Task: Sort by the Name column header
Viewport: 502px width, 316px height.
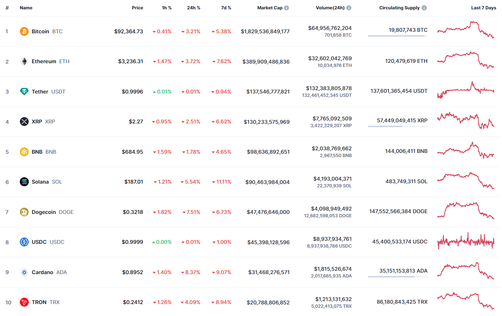Action: point(26,8)
